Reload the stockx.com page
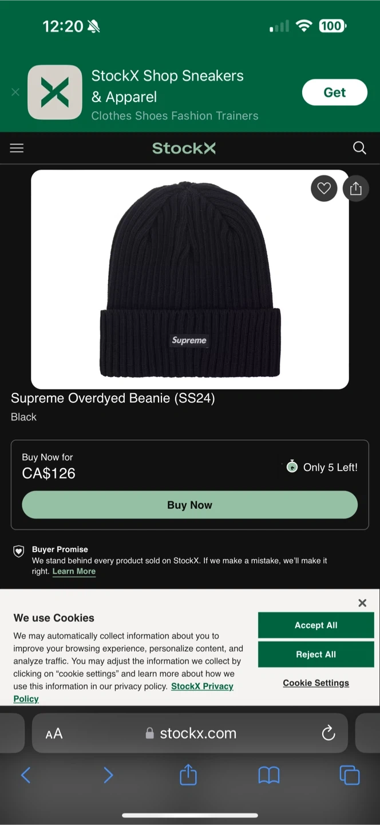The image size is (380, 825). click(328, 733)
